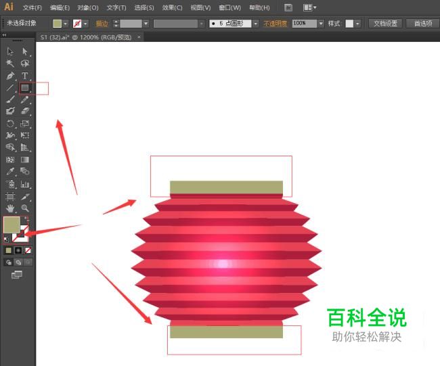
Task: Click the change screen mode icon
Action: pyautogui.click(x=17, y=275)
